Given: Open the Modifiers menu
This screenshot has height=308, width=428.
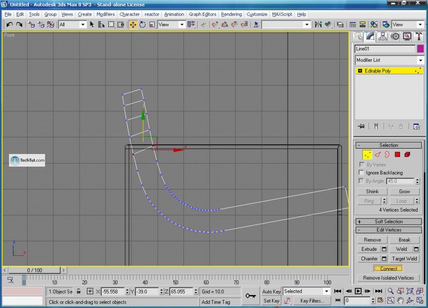Looking at the screenshot, I should (x=105, y=14).
